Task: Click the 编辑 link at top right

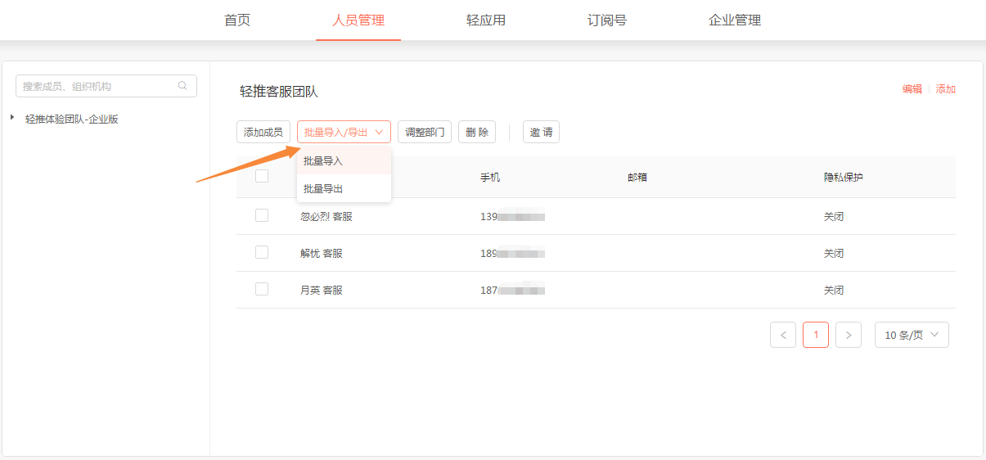Action: coord(912,89)
